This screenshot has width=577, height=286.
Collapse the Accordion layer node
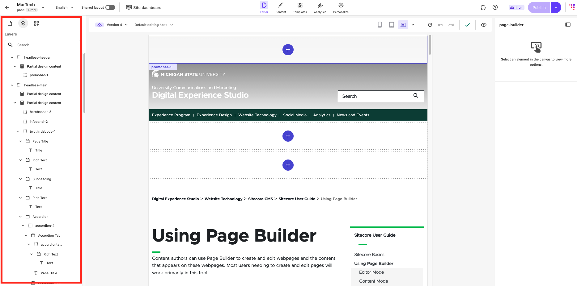coord(20,217)
